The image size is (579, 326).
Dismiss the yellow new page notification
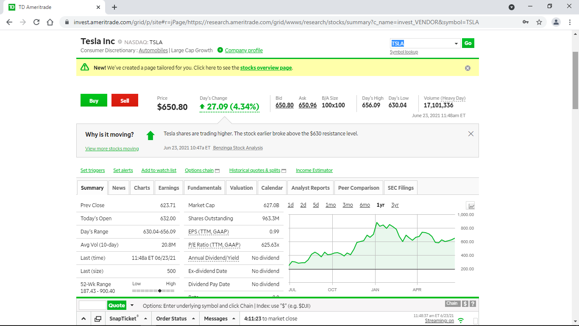click(468, 68)
